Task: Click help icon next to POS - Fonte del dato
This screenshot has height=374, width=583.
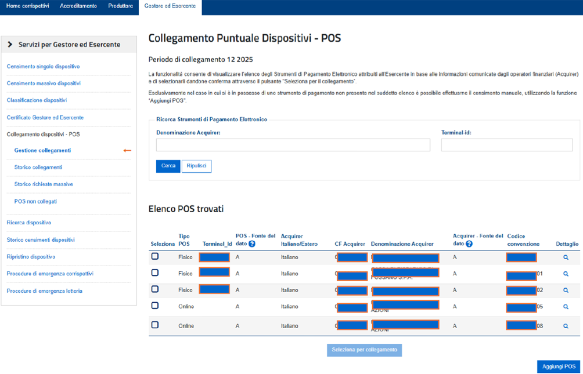Action: pyautogui.click(x=252, y=244)
